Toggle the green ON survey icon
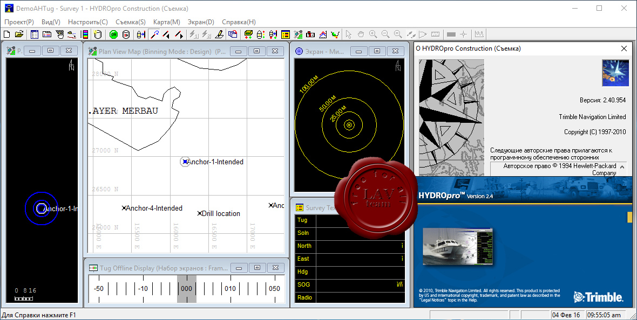 click(114, 34)
